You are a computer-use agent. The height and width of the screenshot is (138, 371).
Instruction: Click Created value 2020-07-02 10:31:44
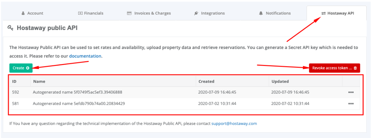[217, 104]
